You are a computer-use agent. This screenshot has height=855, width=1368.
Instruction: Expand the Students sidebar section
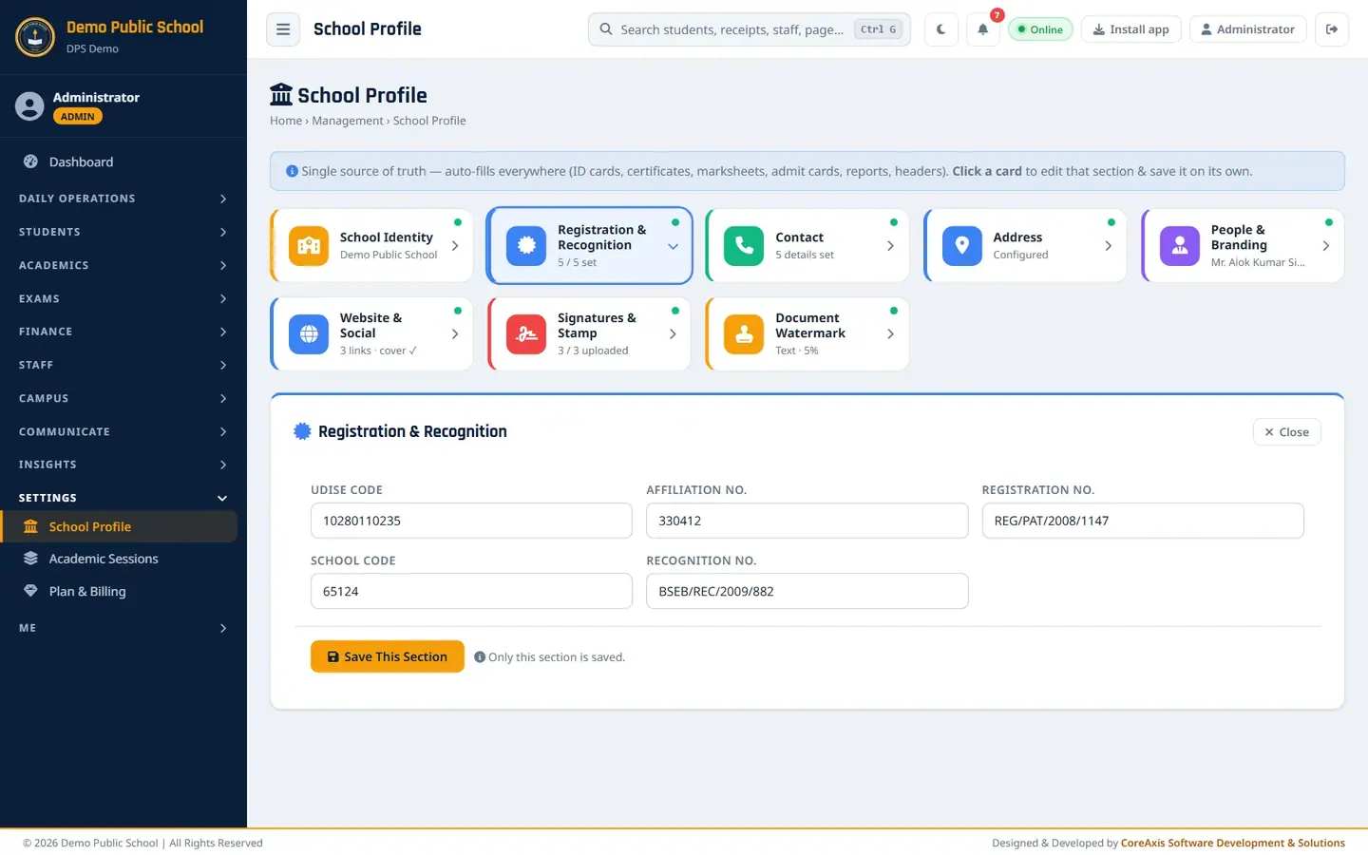coord(123,232)
